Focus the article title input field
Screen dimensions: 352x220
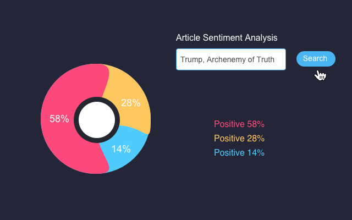(230, 59)
